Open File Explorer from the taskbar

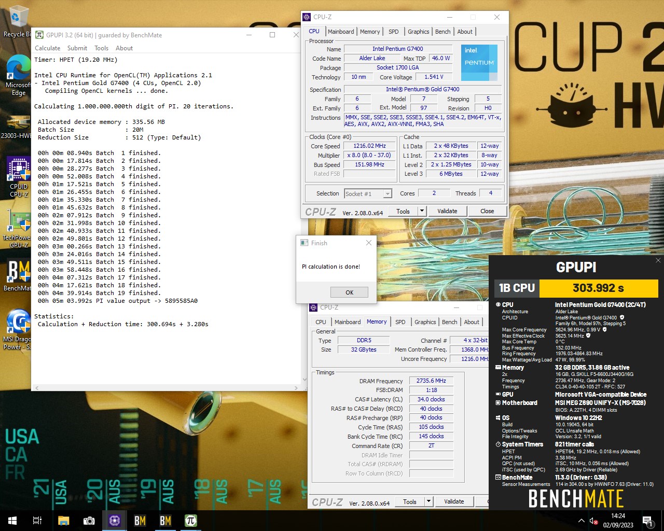point(63,521)
